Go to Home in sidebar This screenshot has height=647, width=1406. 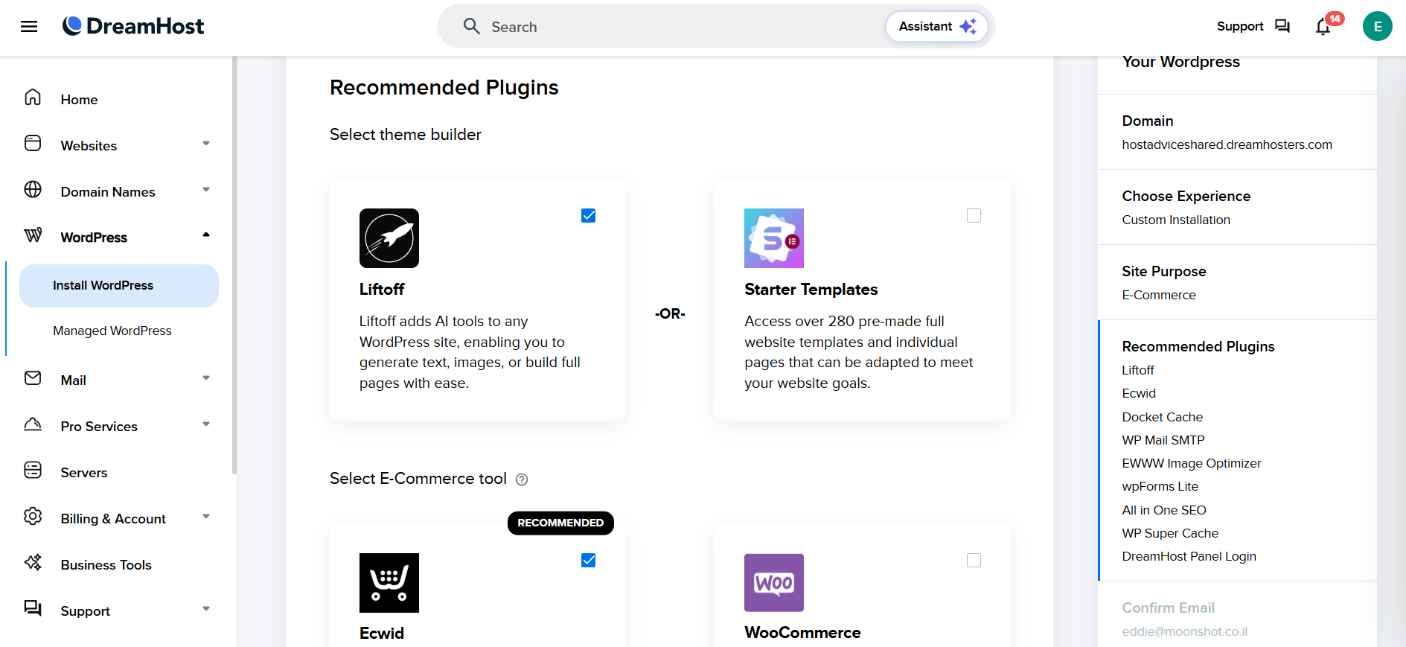[79, 100]
